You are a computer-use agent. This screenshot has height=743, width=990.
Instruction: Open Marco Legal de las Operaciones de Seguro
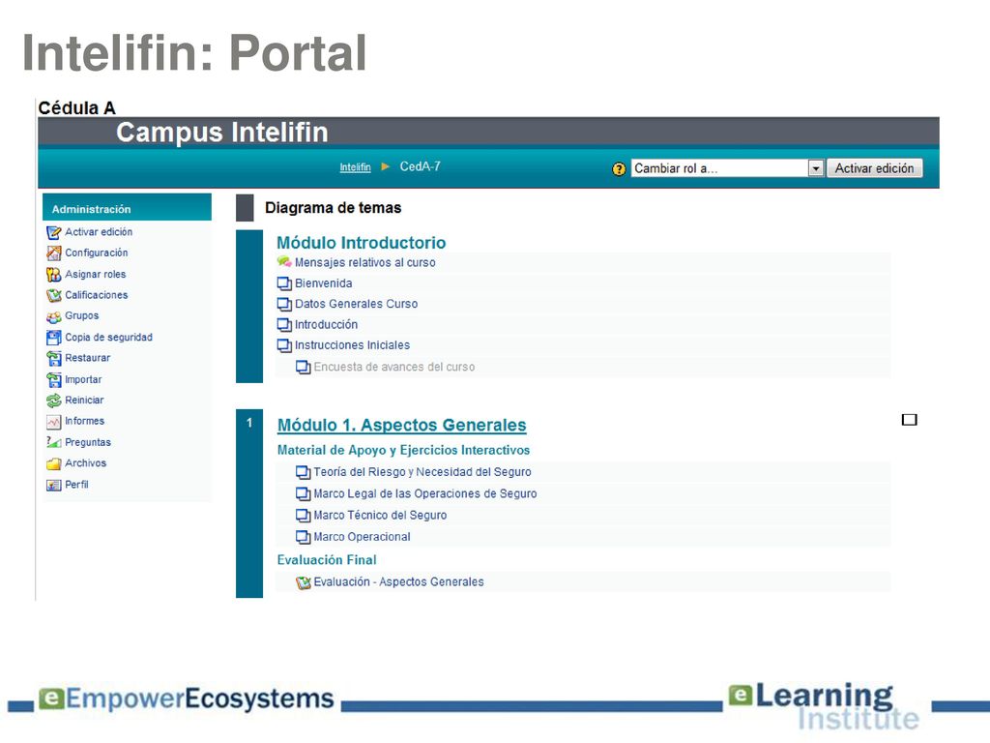[425, 493]
